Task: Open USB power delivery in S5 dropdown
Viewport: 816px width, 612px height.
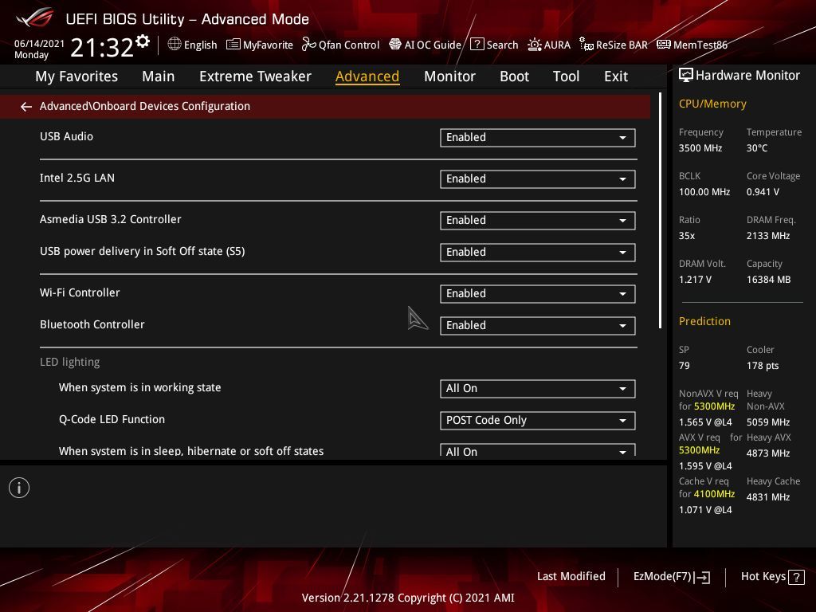Action: [538, 253]
